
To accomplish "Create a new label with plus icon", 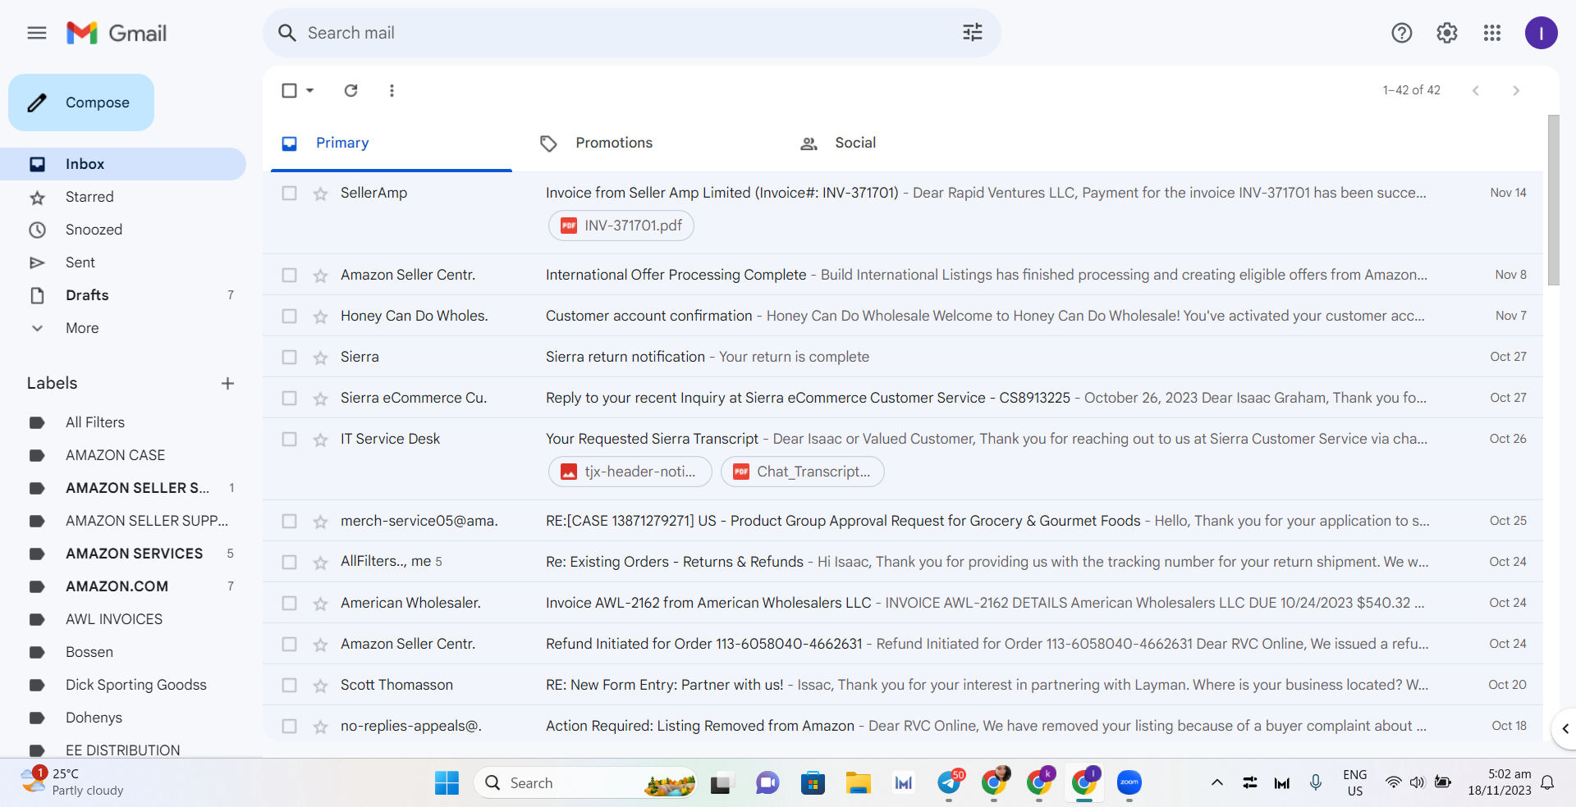I will [x=227, y=383].
